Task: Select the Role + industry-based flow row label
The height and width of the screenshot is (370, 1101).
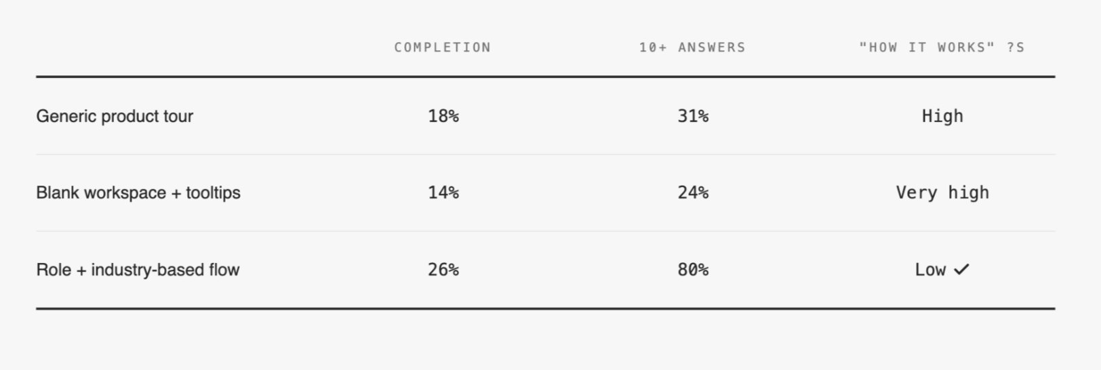Action: tap(138, 270)
